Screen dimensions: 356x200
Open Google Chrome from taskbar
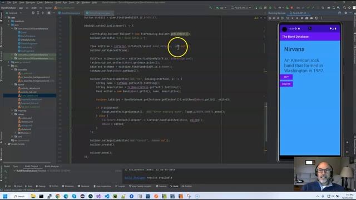[58, 196]
